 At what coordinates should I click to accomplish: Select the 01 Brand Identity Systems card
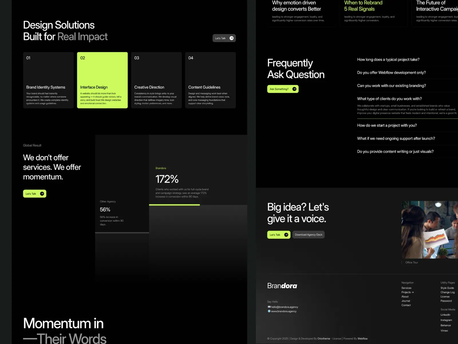click(48, 80)
